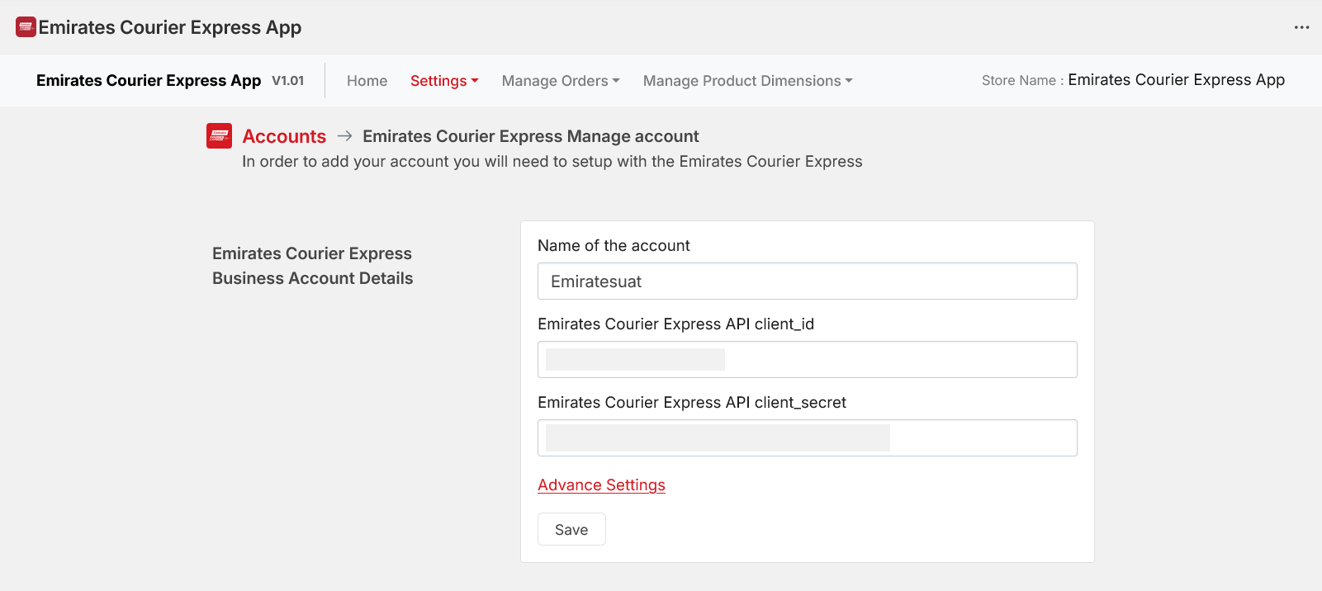Image resolution: width=1322 pixels, height=591 pixels.
Task: Click the API client_id input field
Action: (x=807, y=360)
